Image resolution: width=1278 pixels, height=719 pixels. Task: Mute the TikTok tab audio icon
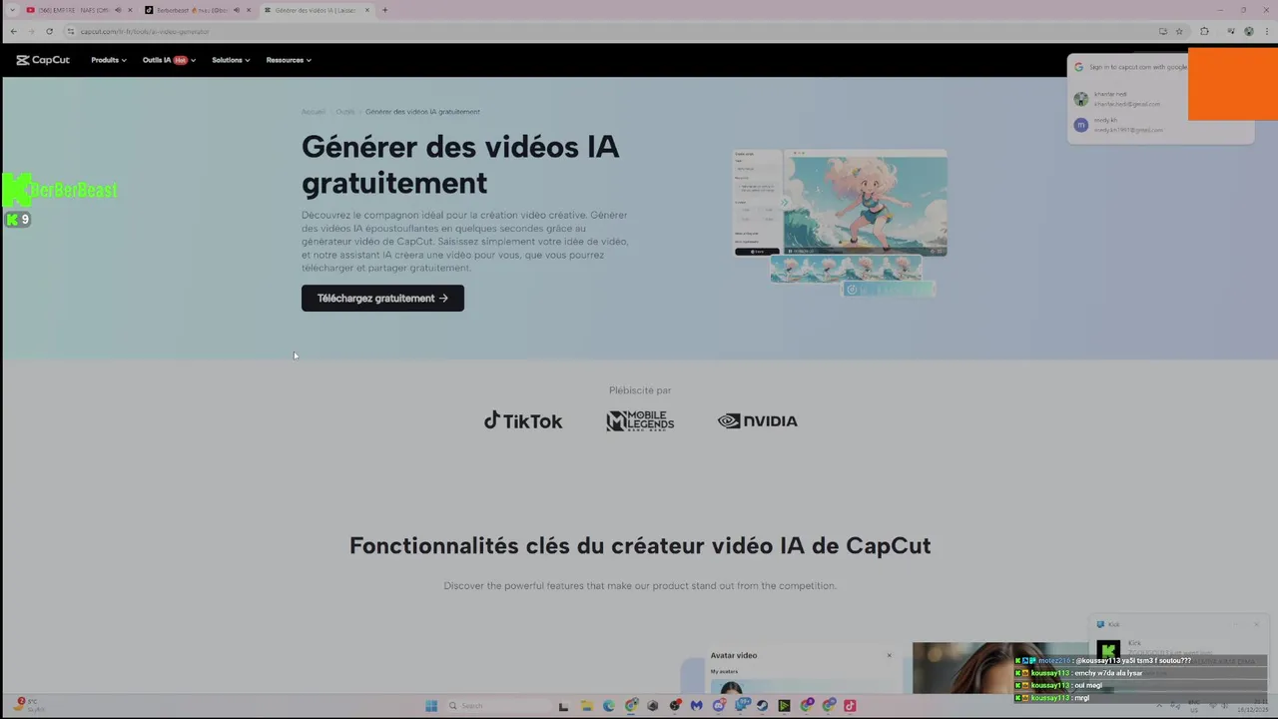tap(237, 10)
